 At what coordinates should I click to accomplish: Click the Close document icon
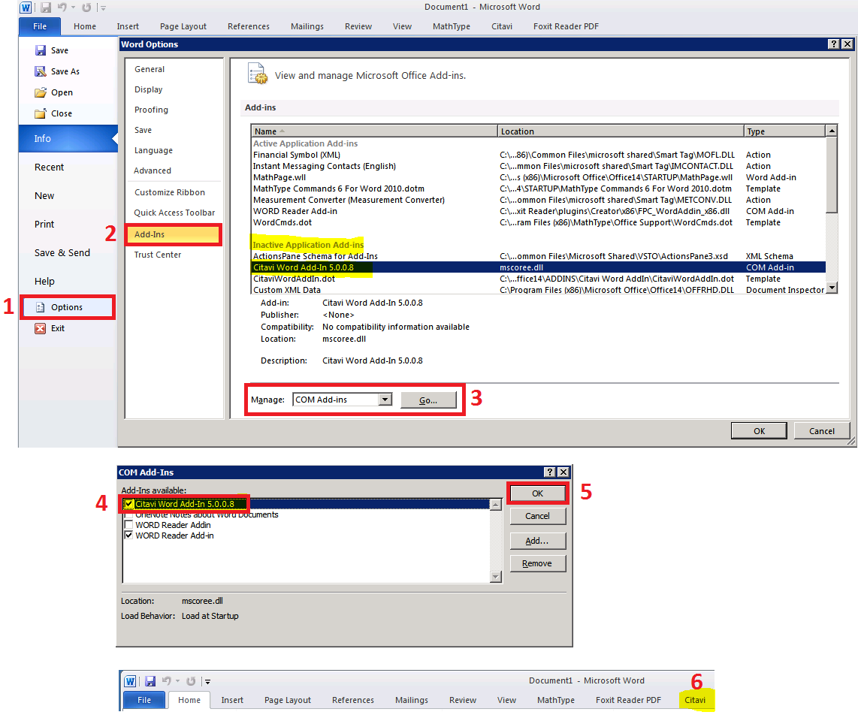[41, 113]
